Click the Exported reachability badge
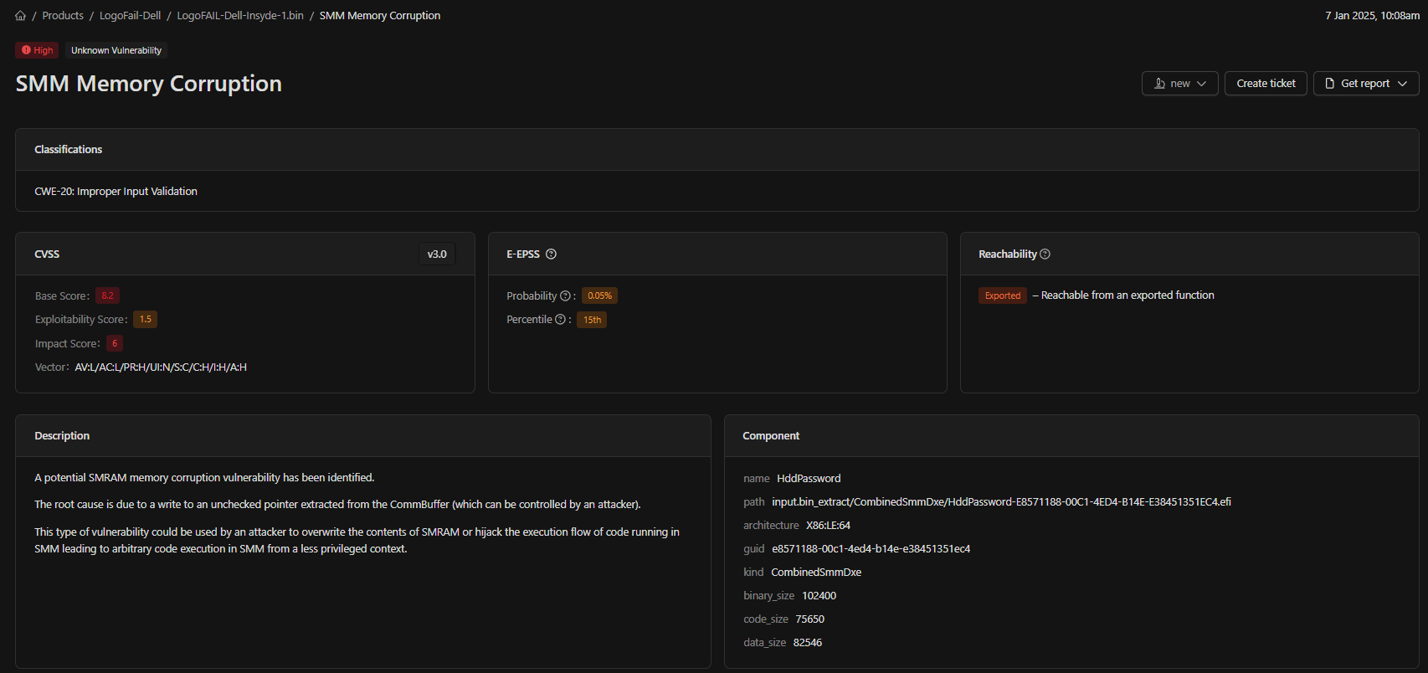This screenshot has height=673, width=1428. click(x=1003, y=295)
